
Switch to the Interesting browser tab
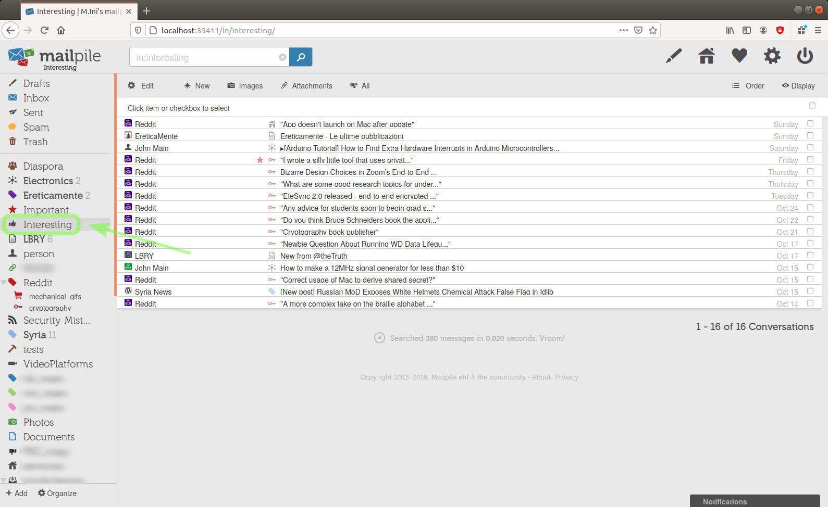pos(78,11)
